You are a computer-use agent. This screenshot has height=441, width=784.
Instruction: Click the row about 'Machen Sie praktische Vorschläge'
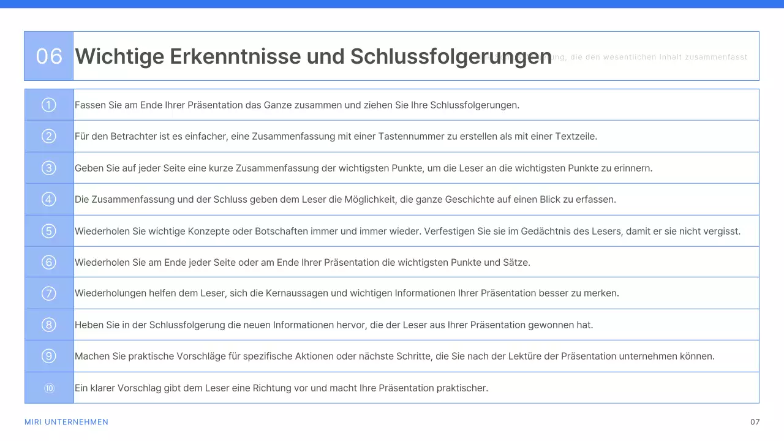coord(394,356)
